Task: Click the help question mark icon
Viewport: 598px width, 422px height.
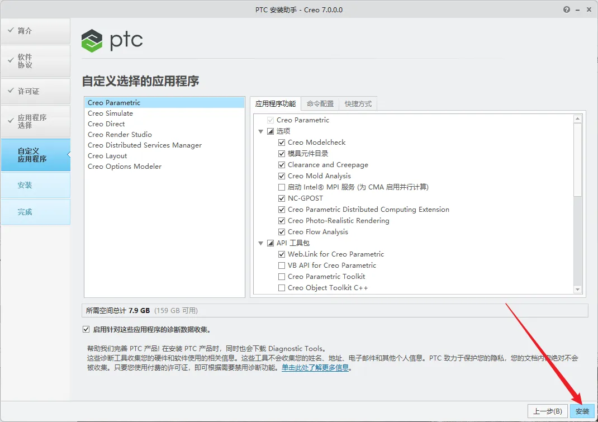Action: point(566,10)
